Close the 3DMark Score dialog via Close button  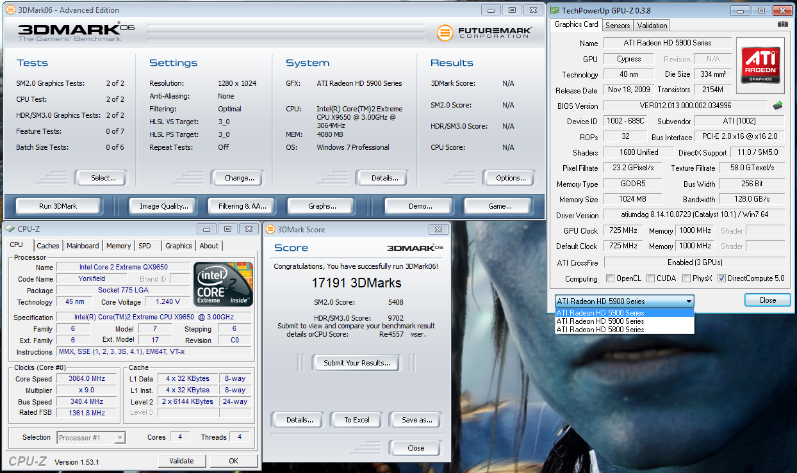416,448
